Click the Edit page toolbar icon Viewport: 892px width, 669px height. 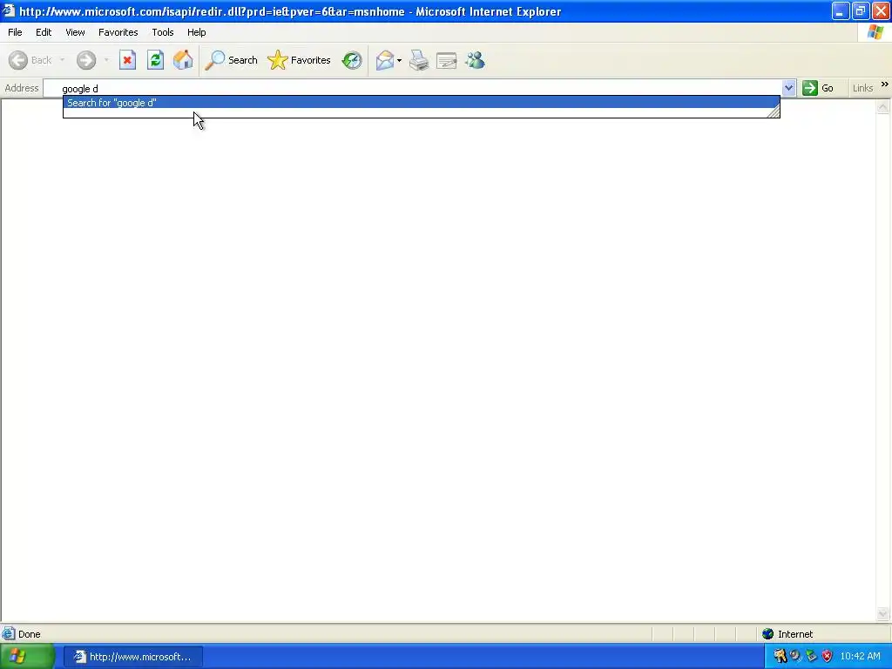[447, 60]
